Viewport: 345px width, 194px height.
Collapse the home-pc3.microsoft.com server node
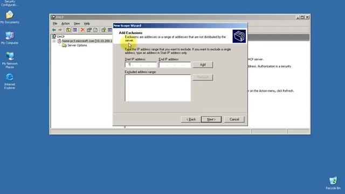point(54,41)
